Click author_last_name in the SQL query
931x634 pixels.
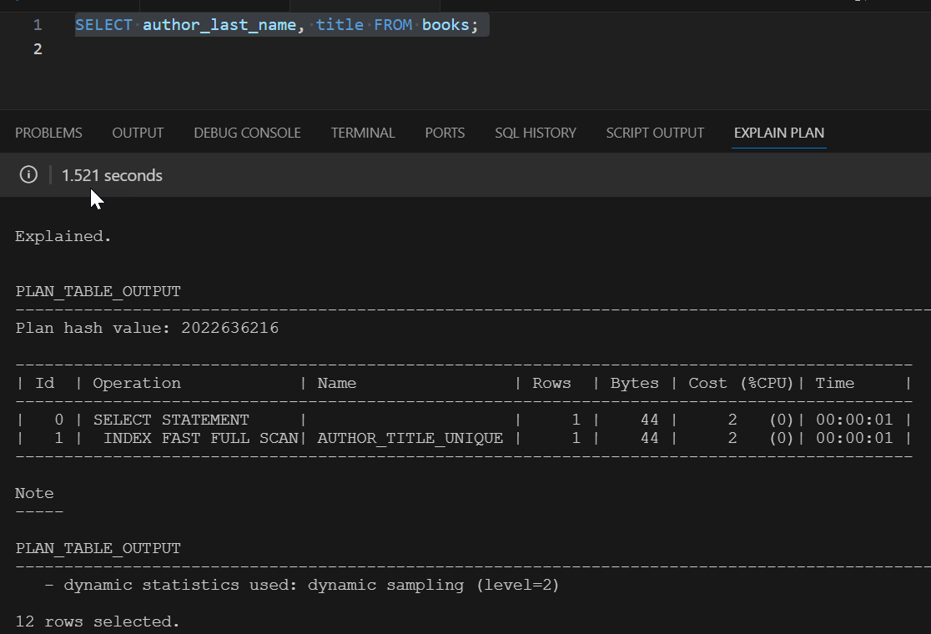219,25
